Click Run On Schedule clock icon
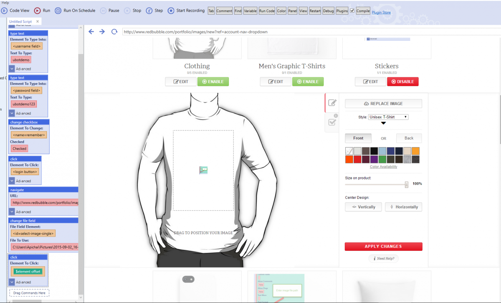The image size is (501, 303). point(58,10)
